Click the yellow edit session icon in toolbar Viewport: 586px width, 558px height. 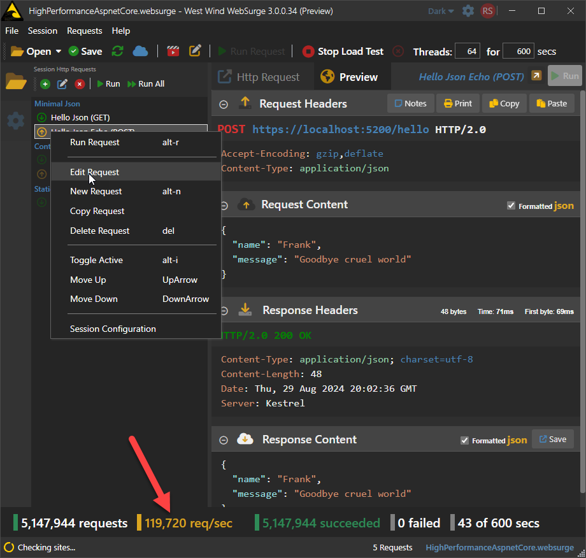[195, 51]
